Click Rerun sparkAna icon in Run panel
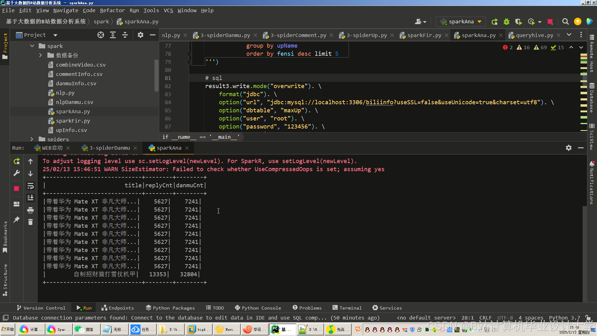This screenshot has height=336, width=597. 17,161
